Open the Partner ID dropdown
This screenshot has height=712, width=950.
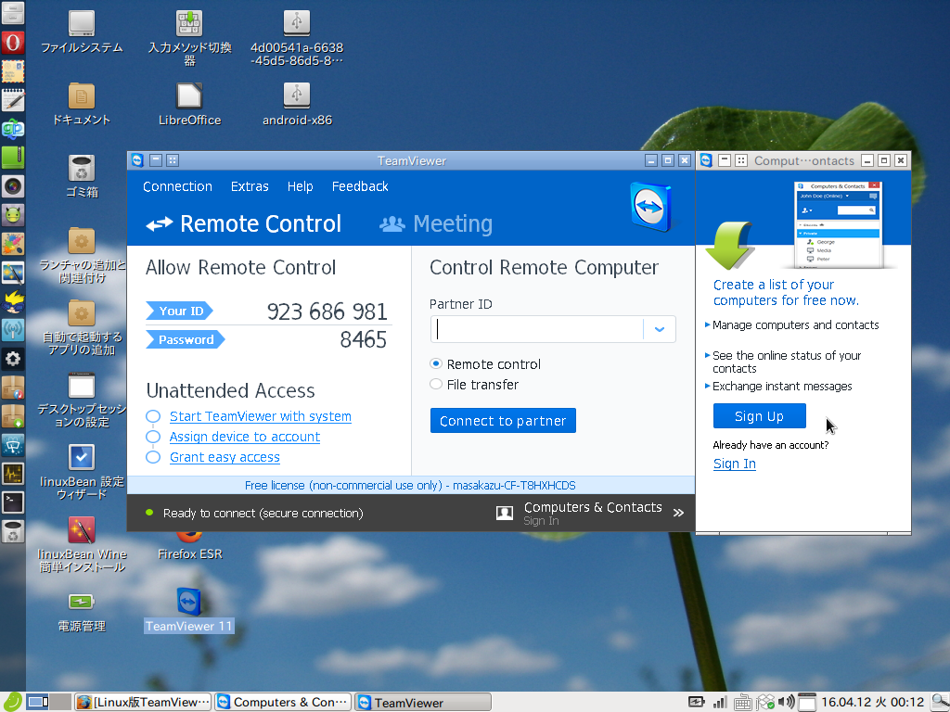[x=659, y=329]
